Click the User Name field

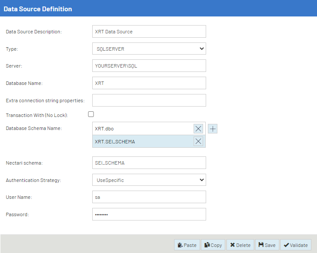tap(149, 197)
